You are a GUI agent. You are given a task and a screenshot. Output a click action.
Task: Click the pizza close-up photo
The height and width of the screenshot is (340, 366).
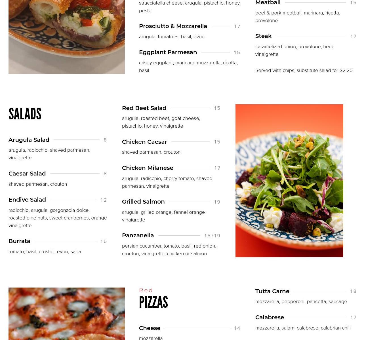coord(67,314)
